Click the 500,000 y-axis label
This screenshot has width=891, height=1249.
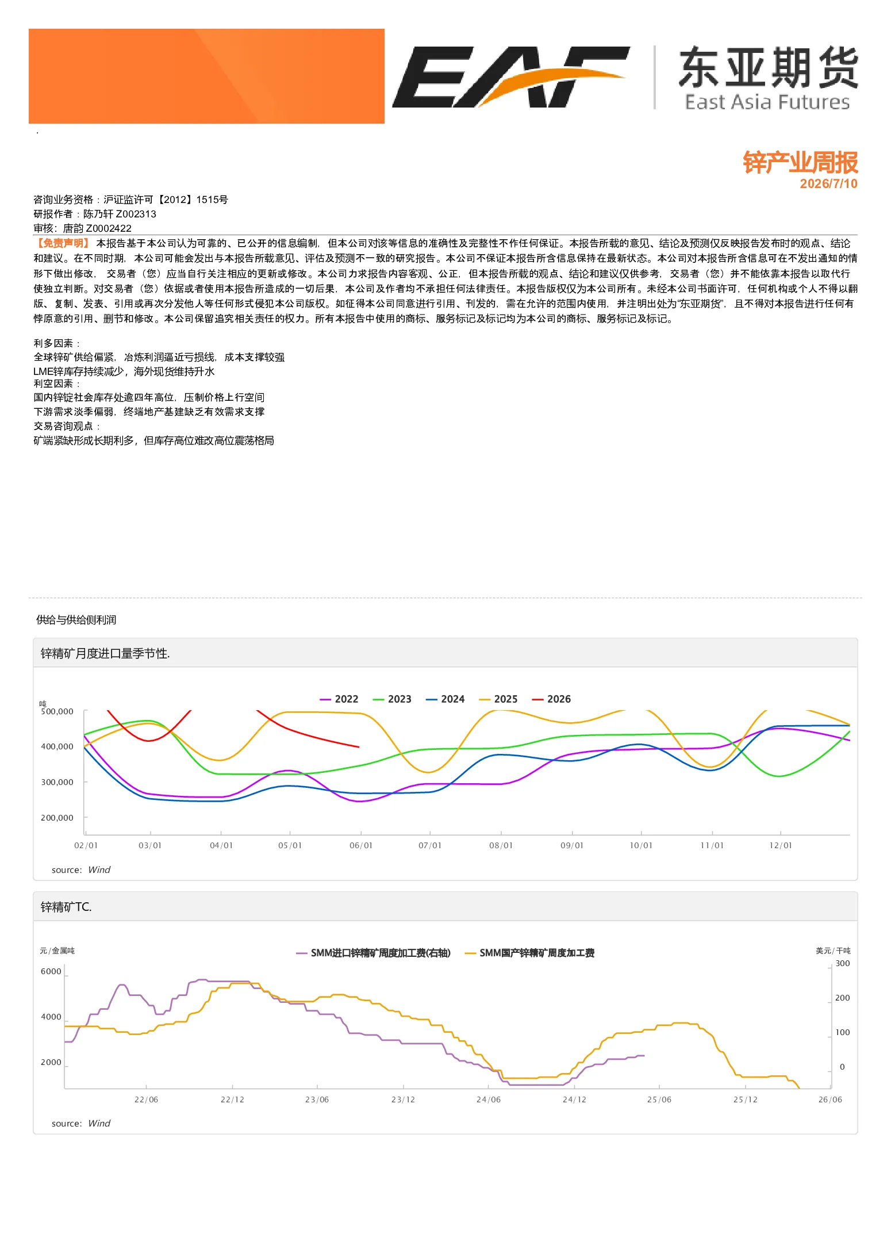tap(57, 712)
